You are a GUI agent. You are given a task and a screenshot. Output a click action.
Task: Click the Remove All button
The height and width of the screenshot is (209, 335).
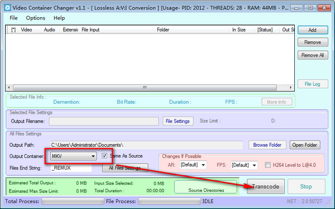[313, 55]
